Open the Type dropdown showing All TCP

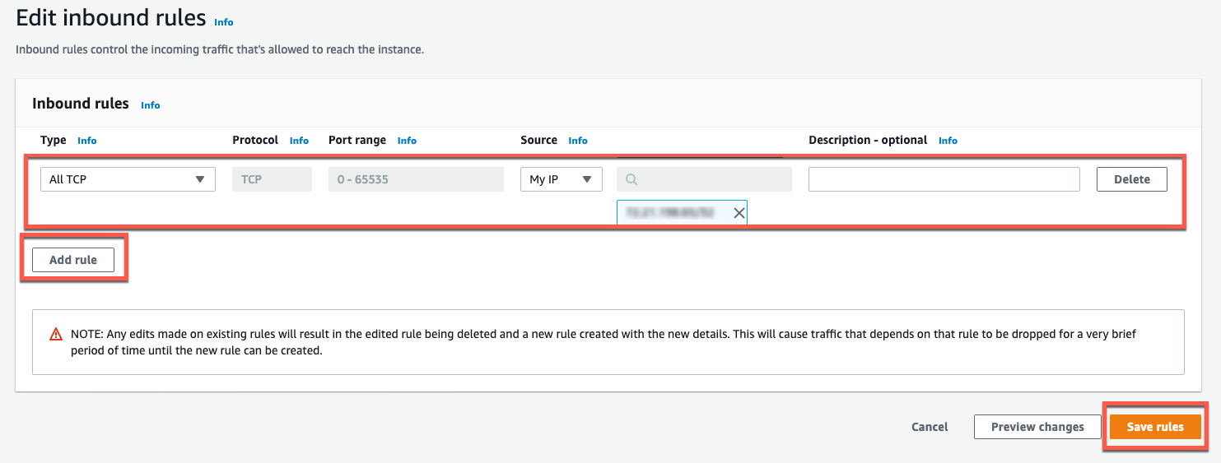128,179
